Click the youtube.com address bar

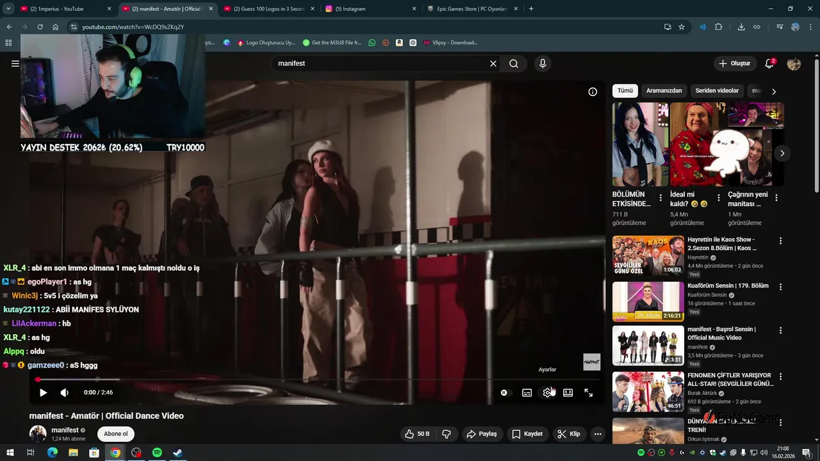click(x=365, y=27)
